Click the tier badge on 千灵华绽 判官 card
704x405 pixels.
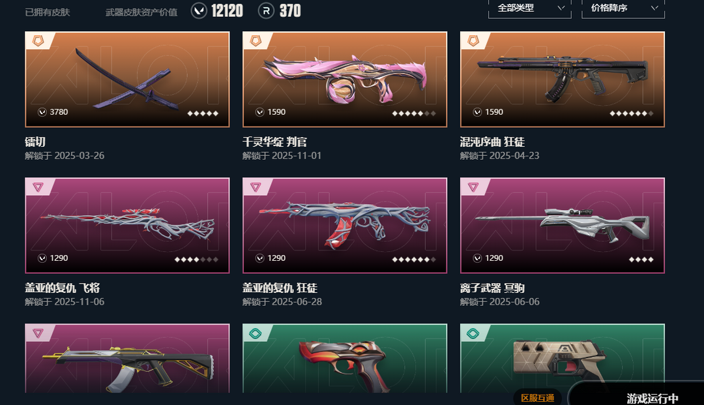[x=256, y=41]
